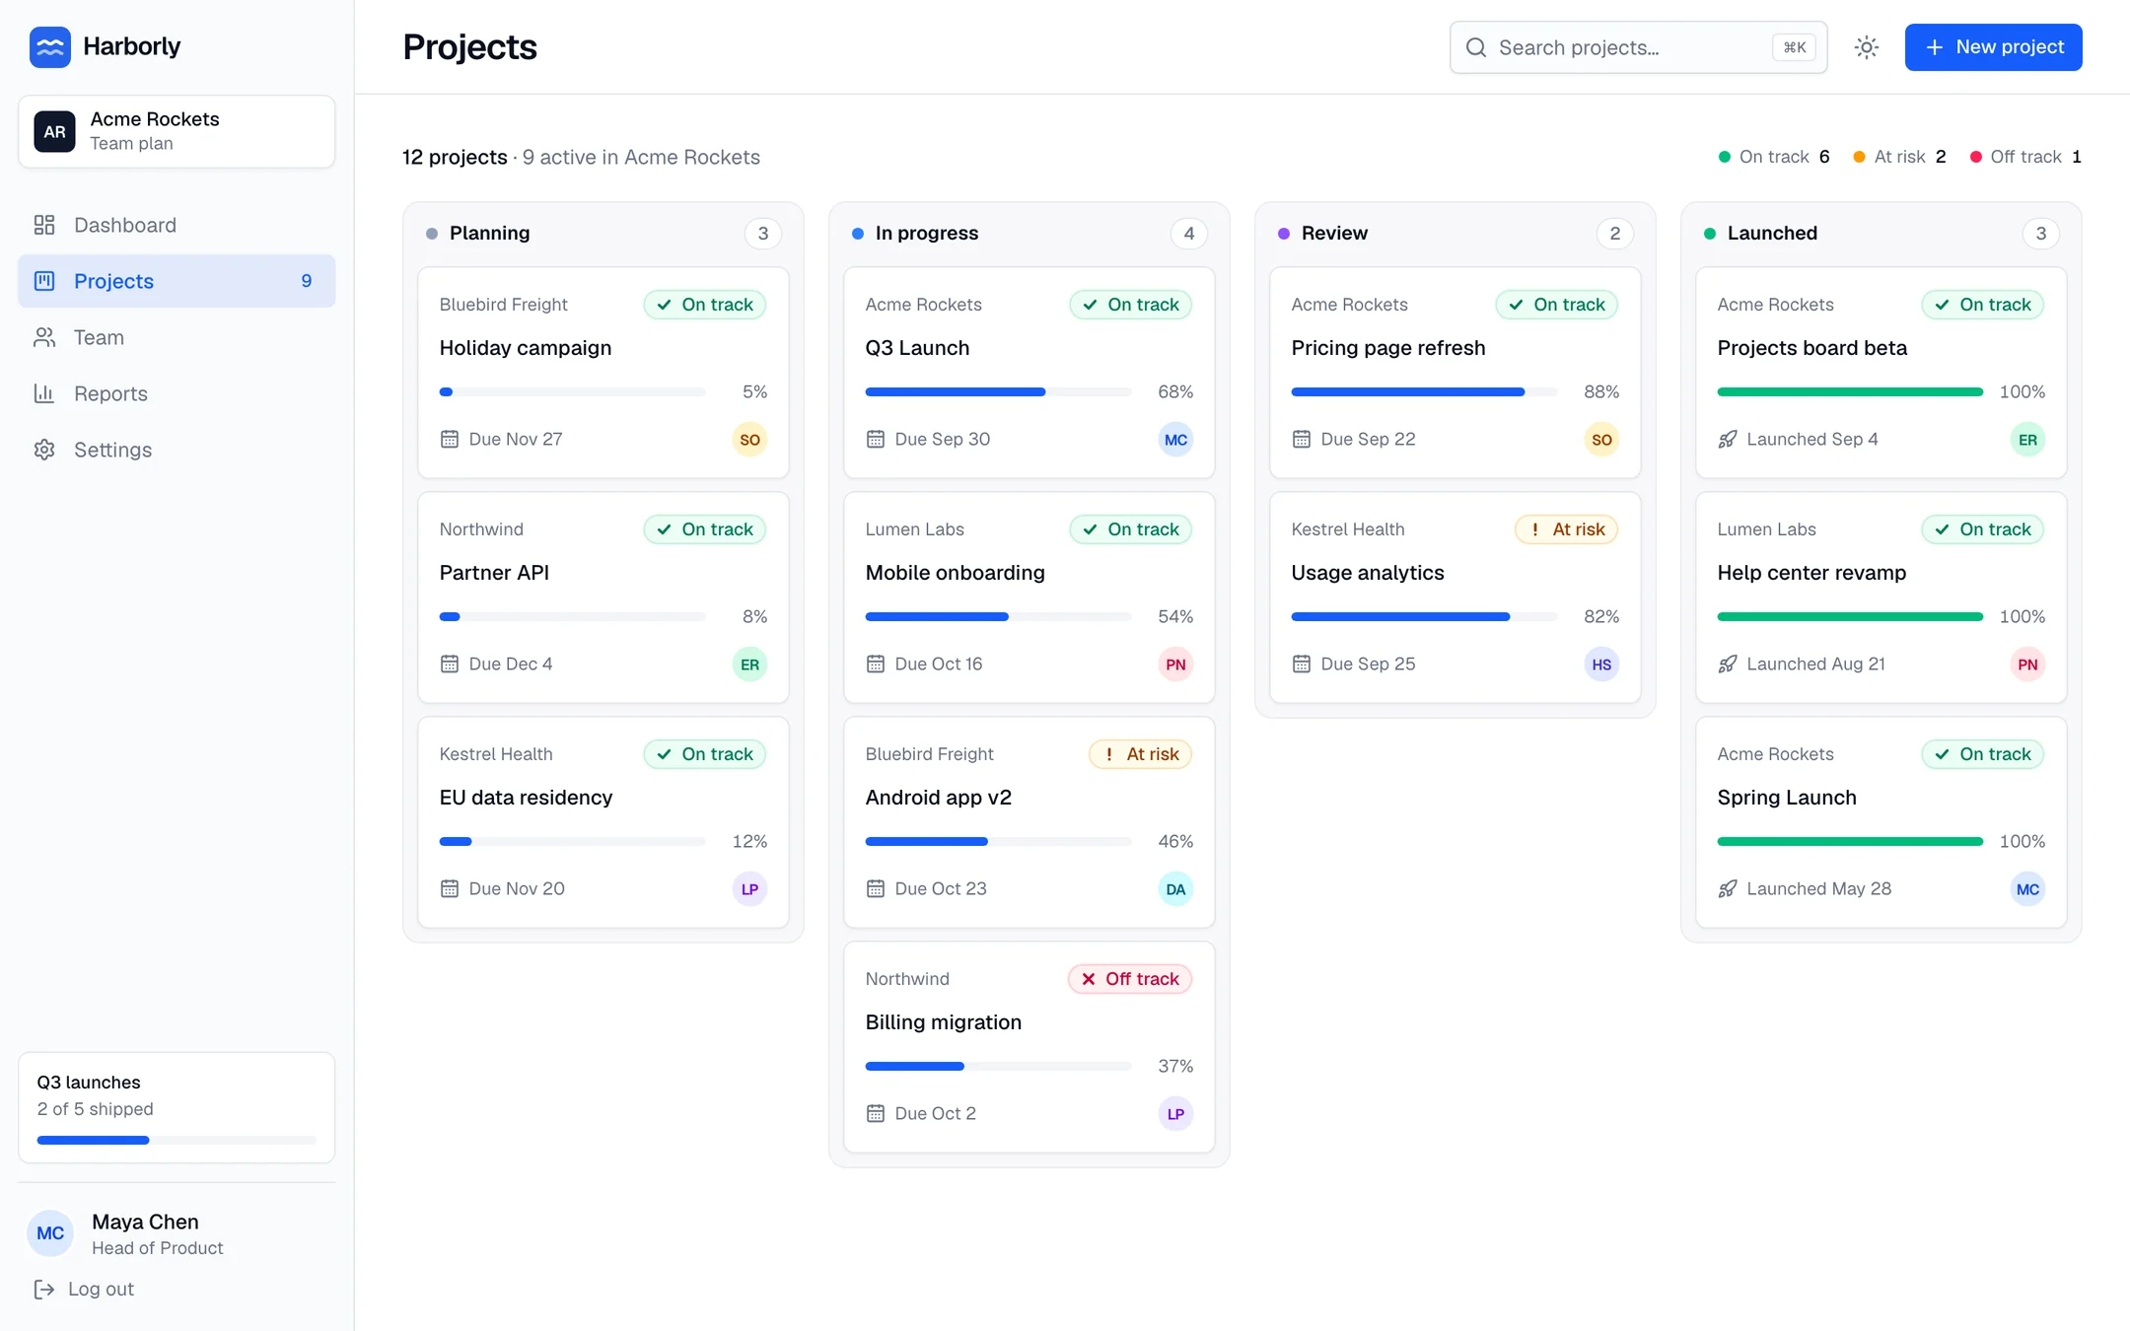Open the Usage analytics project title
Screen dimensions: 2130x1331
click(1368, 573)
